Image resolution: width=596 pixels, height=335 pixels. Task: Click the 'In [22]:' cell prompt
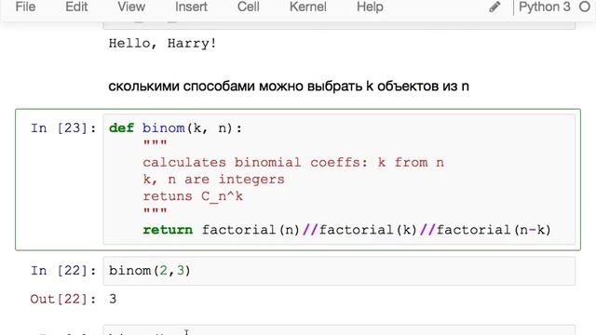(63, 271)
